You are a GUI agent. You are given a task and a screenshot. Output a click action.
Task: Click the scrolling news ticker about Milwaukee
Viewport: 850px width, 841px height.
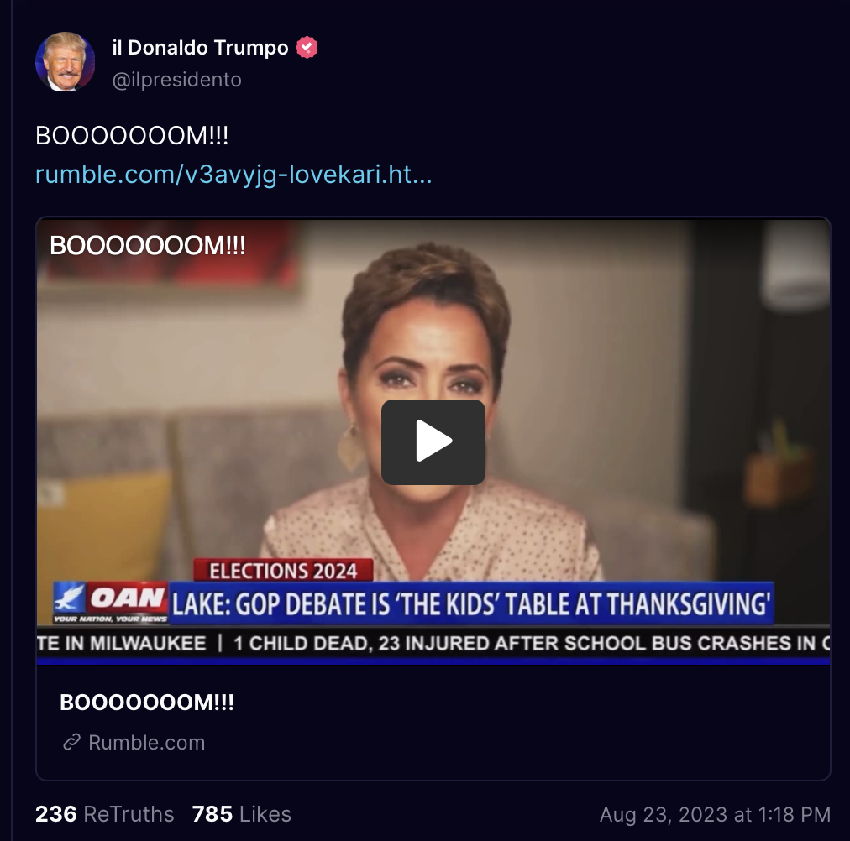click(x=433, y=643)
